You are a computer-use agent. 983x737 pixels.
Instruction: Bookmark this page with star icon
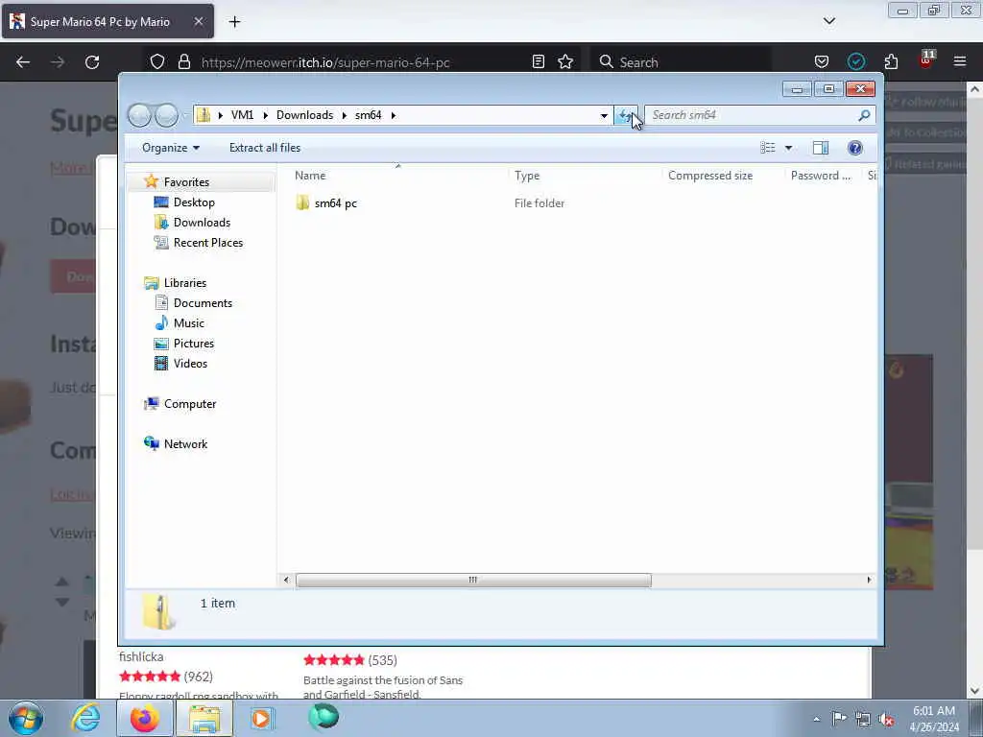(565, 61)
